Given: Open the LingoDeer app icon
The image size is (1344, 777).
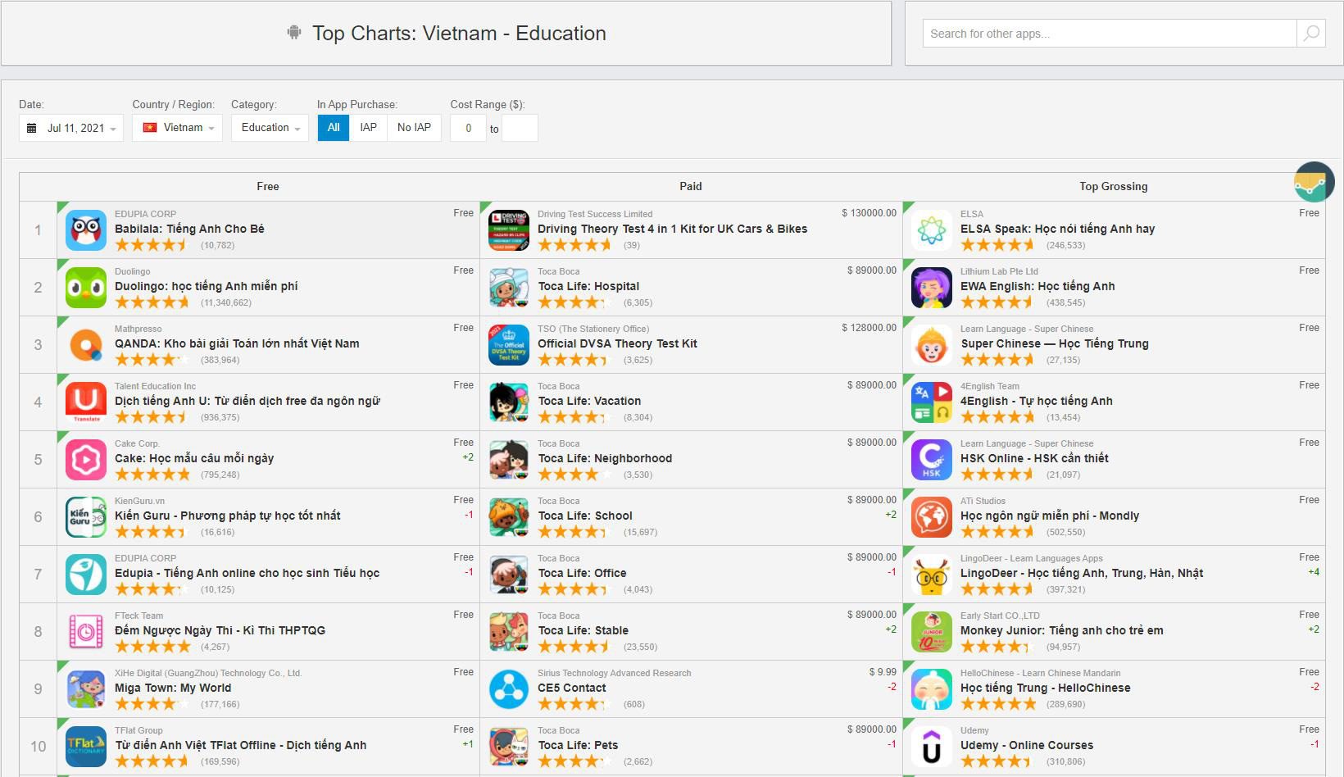Looking at the screenshot, I should (932, 575).
